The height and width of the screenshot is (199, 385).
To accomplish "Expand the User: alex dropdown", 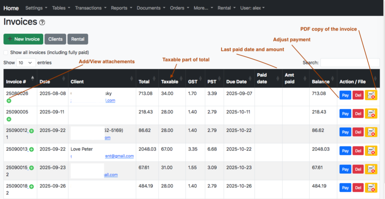I will (x=252, y=8).
